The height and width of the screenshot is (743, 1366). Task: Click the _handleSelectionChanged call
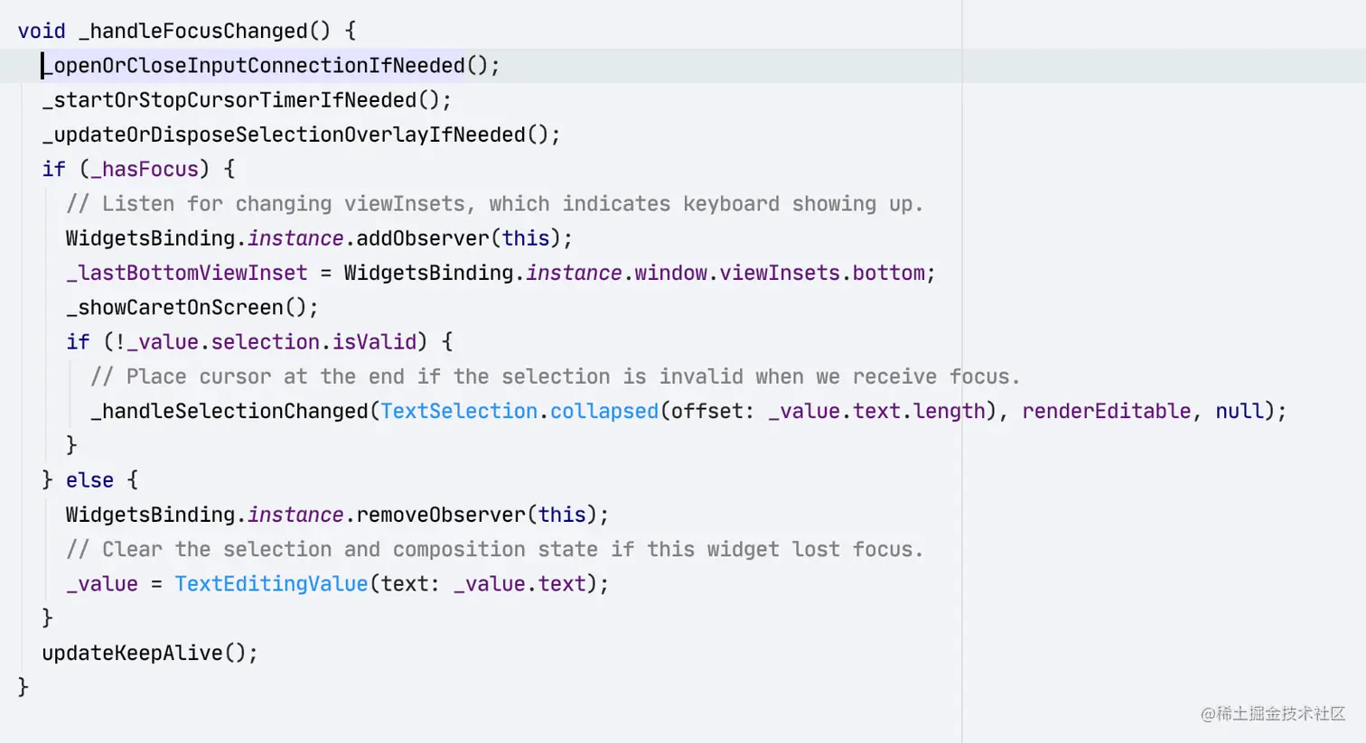pyautogui.click(x=229, y=411)
